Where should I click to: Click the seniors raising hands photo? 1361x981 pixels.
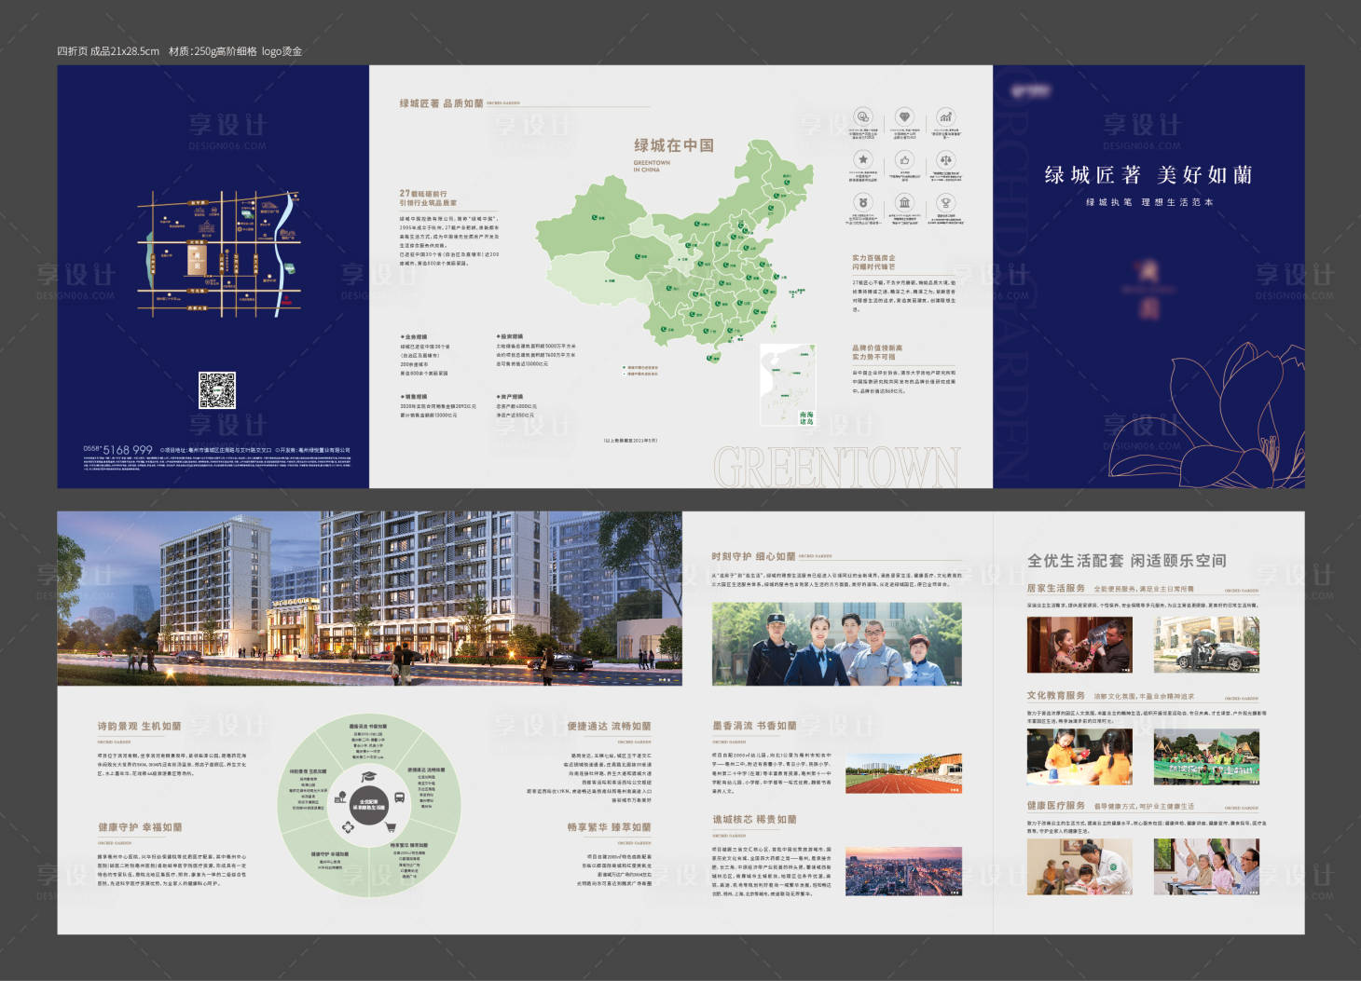coord(1206,866)
